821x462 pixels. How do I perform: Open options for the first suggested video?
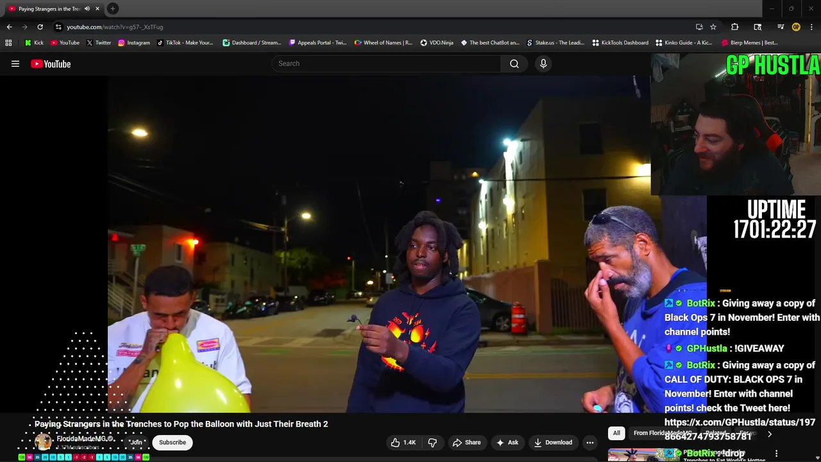(x=777, y=454)
